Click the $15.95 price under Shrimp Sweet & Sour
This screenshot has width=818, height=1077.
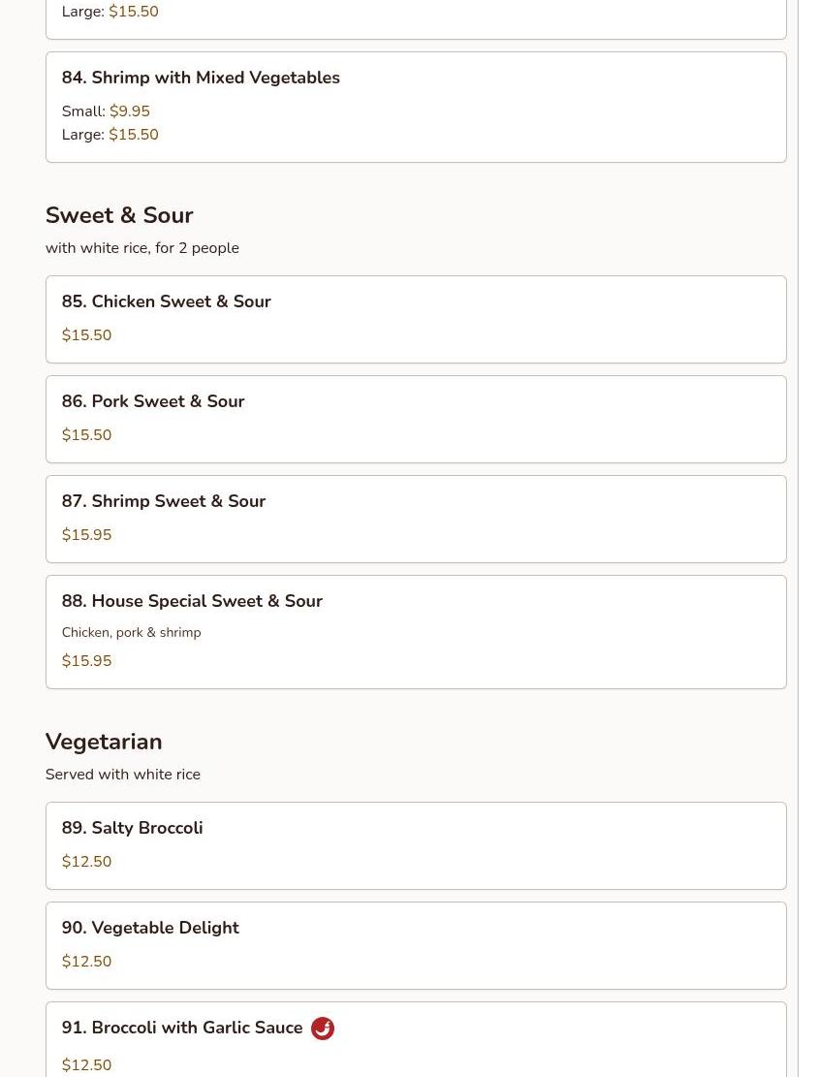pyautogui.click(x=86, y=535)
